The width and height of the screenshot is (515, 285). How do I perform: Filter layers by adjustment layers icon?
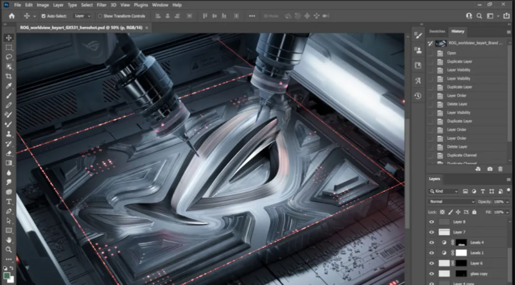[474, 191]
